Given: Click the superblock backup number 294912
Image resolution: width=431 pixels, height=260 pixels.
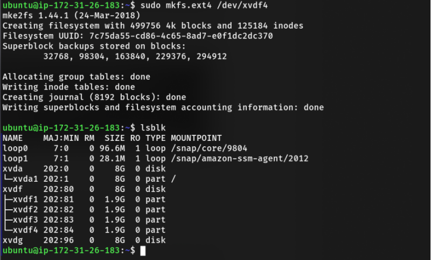Looking at the screenshot, I should pyautogui.click(x=212, y=57).
